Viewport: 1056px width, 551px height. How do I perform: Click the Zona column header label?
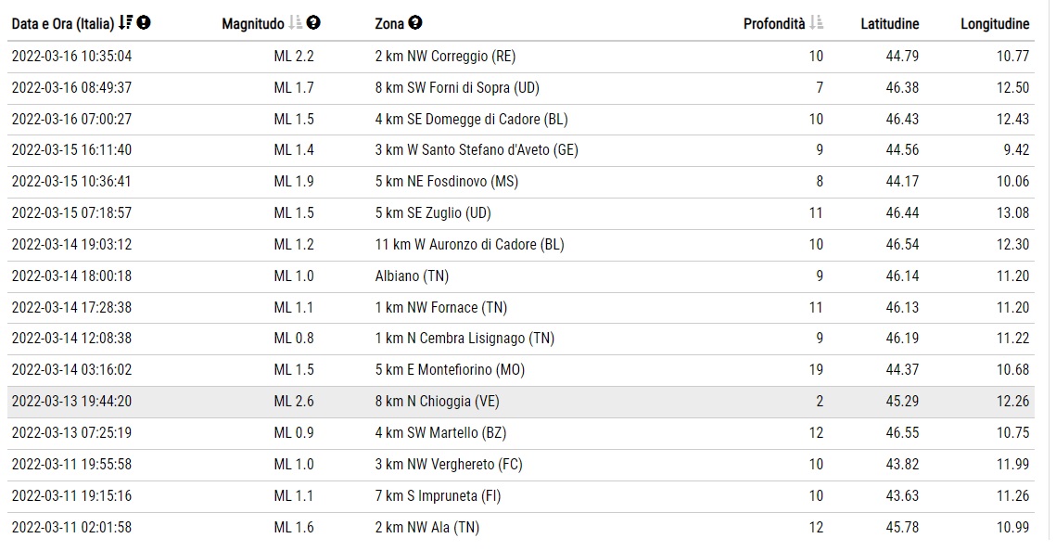point(389,23)
